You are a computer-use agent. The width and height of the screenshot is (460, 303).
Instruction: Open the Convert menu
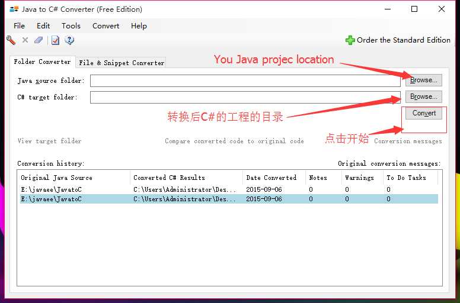pyautogui.click(x=106, y=26)
